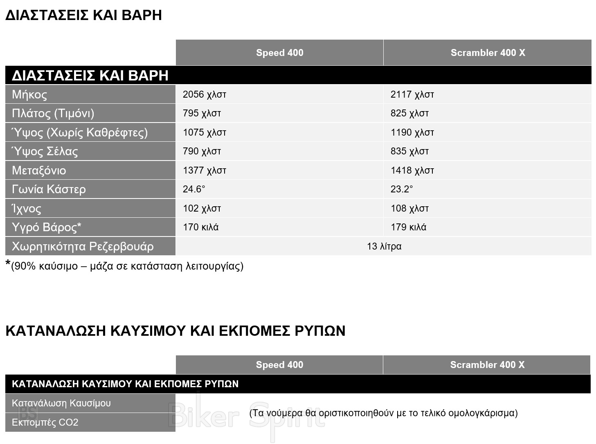
Task: Select Scrambler 400 X header in dimensions table
Action: [x=487, y=53]
